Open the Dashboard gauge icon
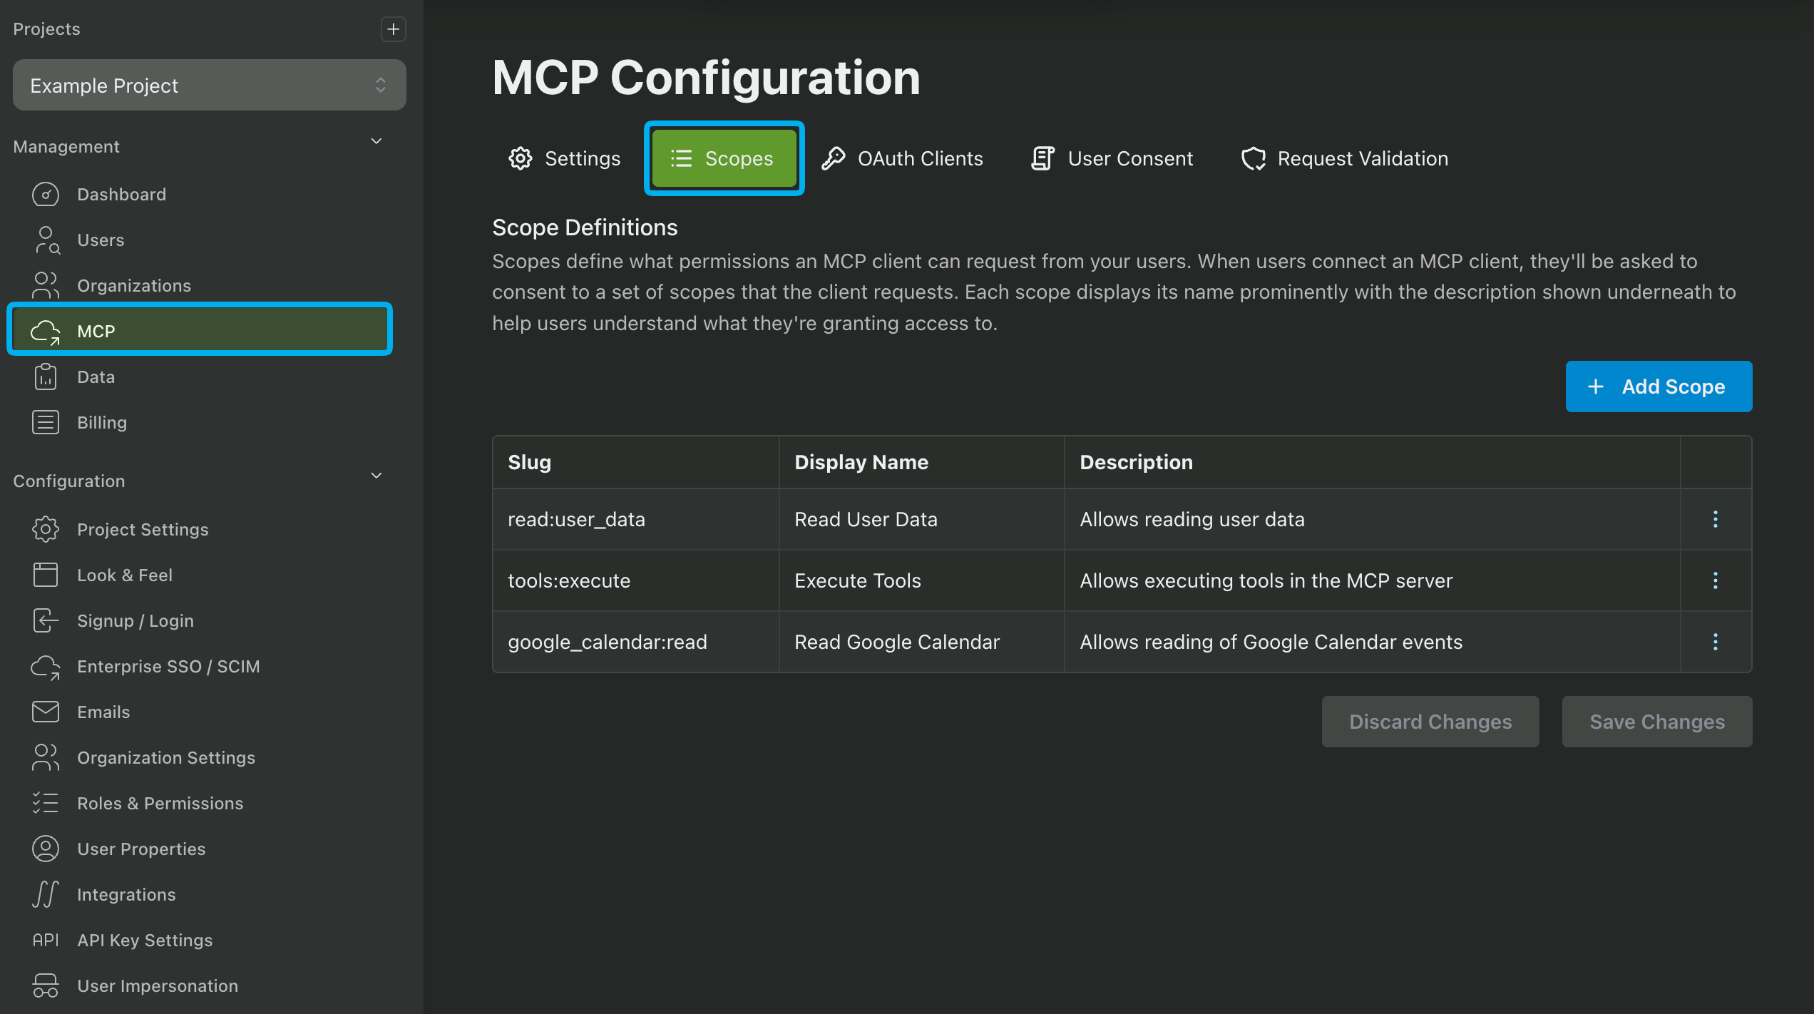 click(x=46, y=194)
